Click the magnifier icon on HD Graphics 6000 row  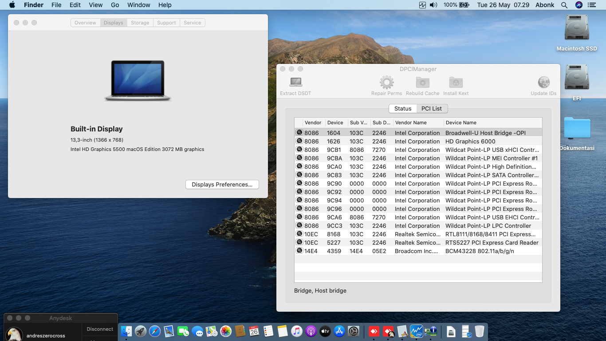tap(299, 141)
